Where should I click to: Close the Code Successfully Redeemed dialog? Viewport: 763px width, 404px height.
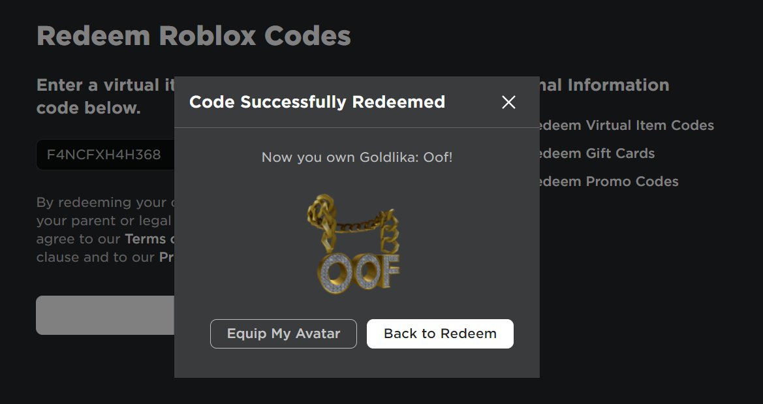click(x=508, y=102)
